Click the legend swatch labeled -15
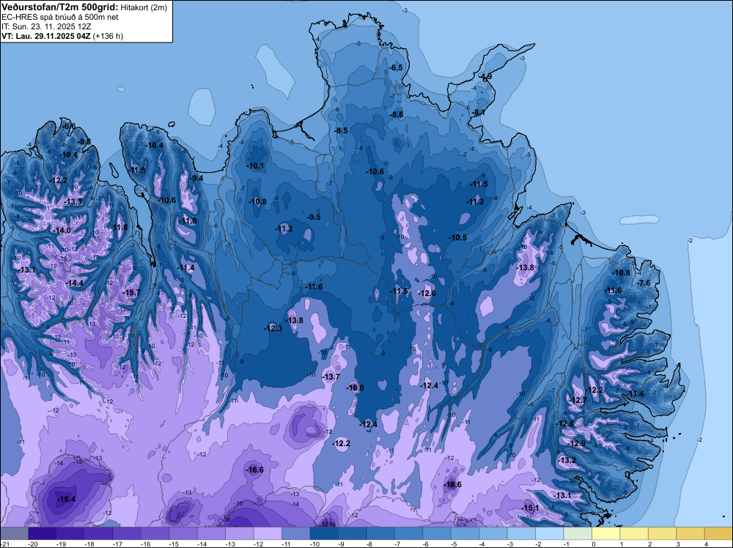The image size is (733, 548). [x=183, y=533]
